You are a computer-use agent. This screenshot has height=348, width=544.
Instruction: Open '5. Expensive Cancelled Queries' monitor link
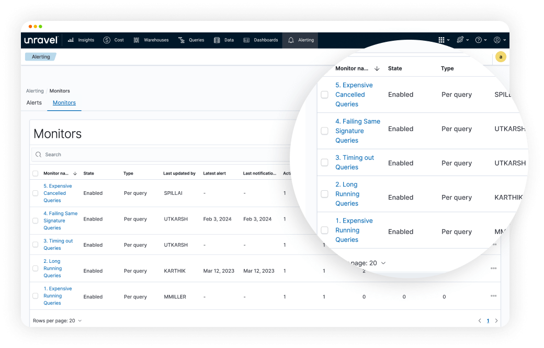(58, 193)
